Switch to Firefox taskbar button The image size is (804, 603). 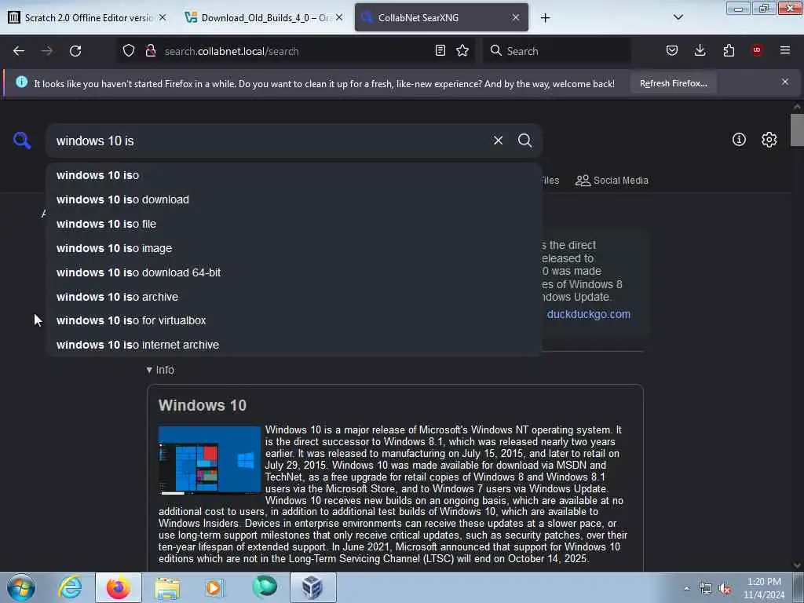coord(119,587)
